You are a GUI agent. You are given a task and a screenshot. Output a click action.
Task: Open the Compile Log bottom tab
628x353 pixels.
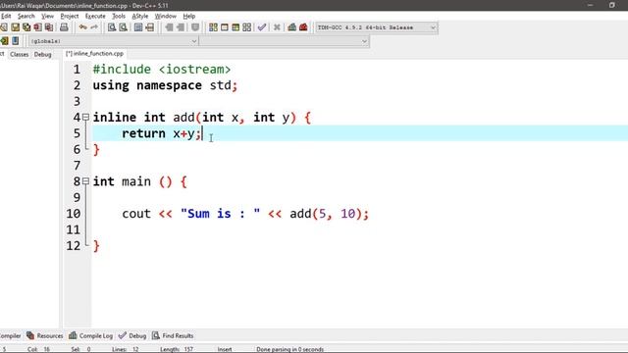coord(91,335)
